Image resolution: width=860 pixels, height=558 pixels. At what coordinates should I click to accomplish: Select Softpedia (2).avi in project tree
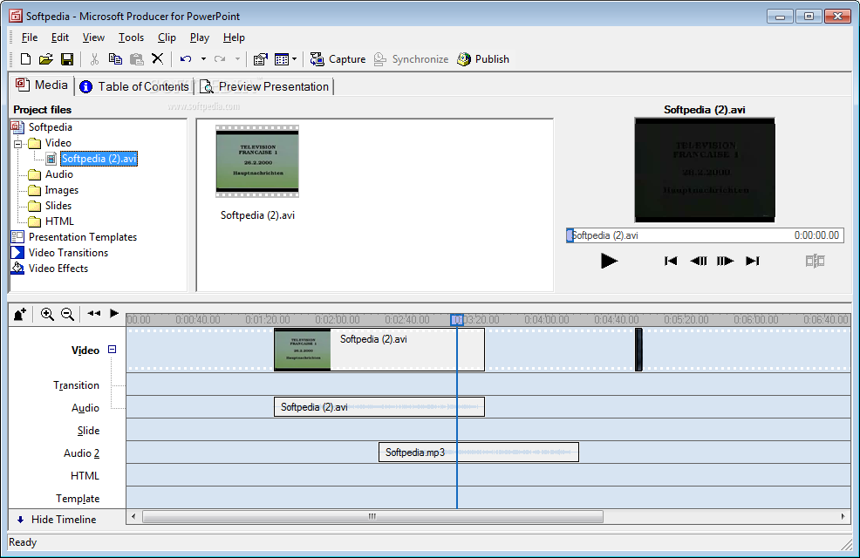(99, 159)
